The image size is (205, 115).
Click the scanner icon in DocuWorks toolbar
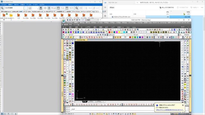[x=41, y=8]
